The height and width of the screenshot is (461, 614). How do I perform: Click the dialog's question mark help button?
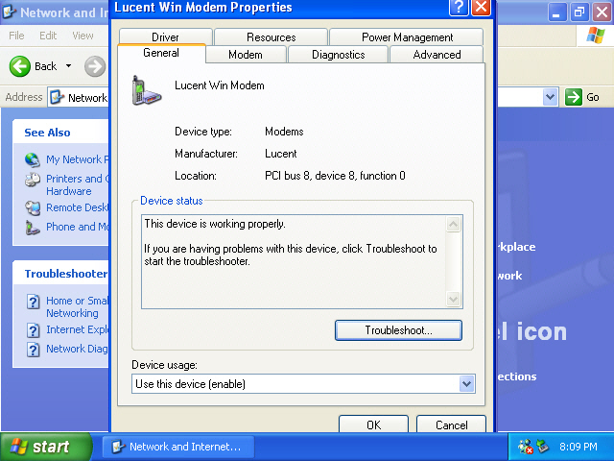pos(459,8)
